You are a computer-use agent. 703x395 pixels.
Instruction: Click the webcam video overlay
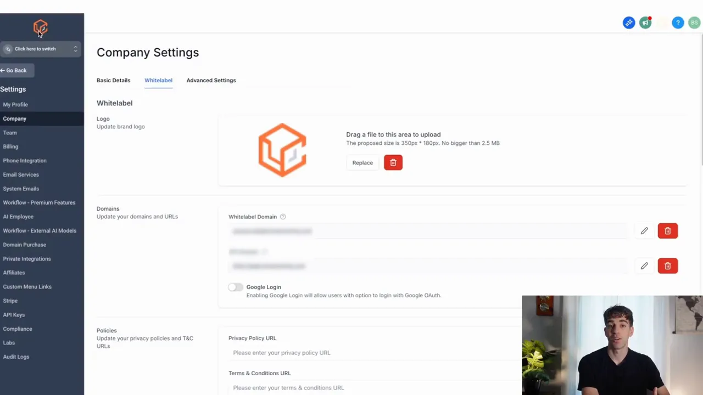[x=612, y=345]
